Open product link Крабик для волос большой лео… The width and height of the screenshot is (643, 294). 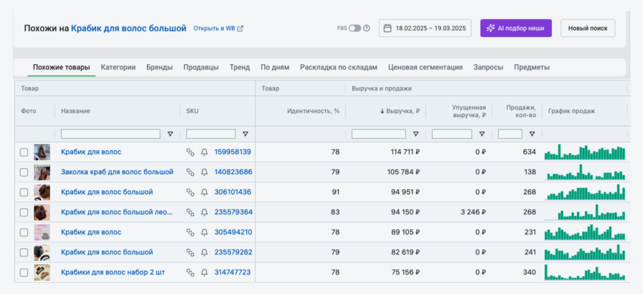(117, 212)
